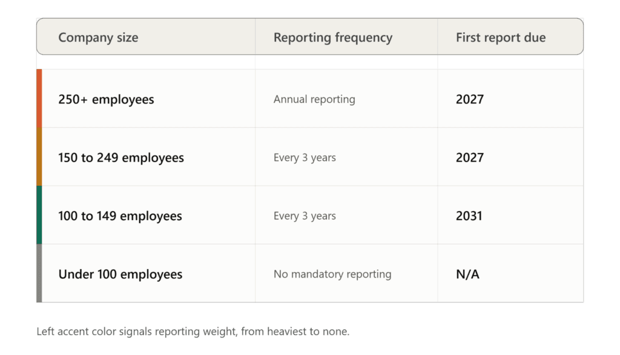Viewport: 620px width, 355px height.
Task: Click the gray accent bar for Under 100 employees
Action: [x=39, y=273]
